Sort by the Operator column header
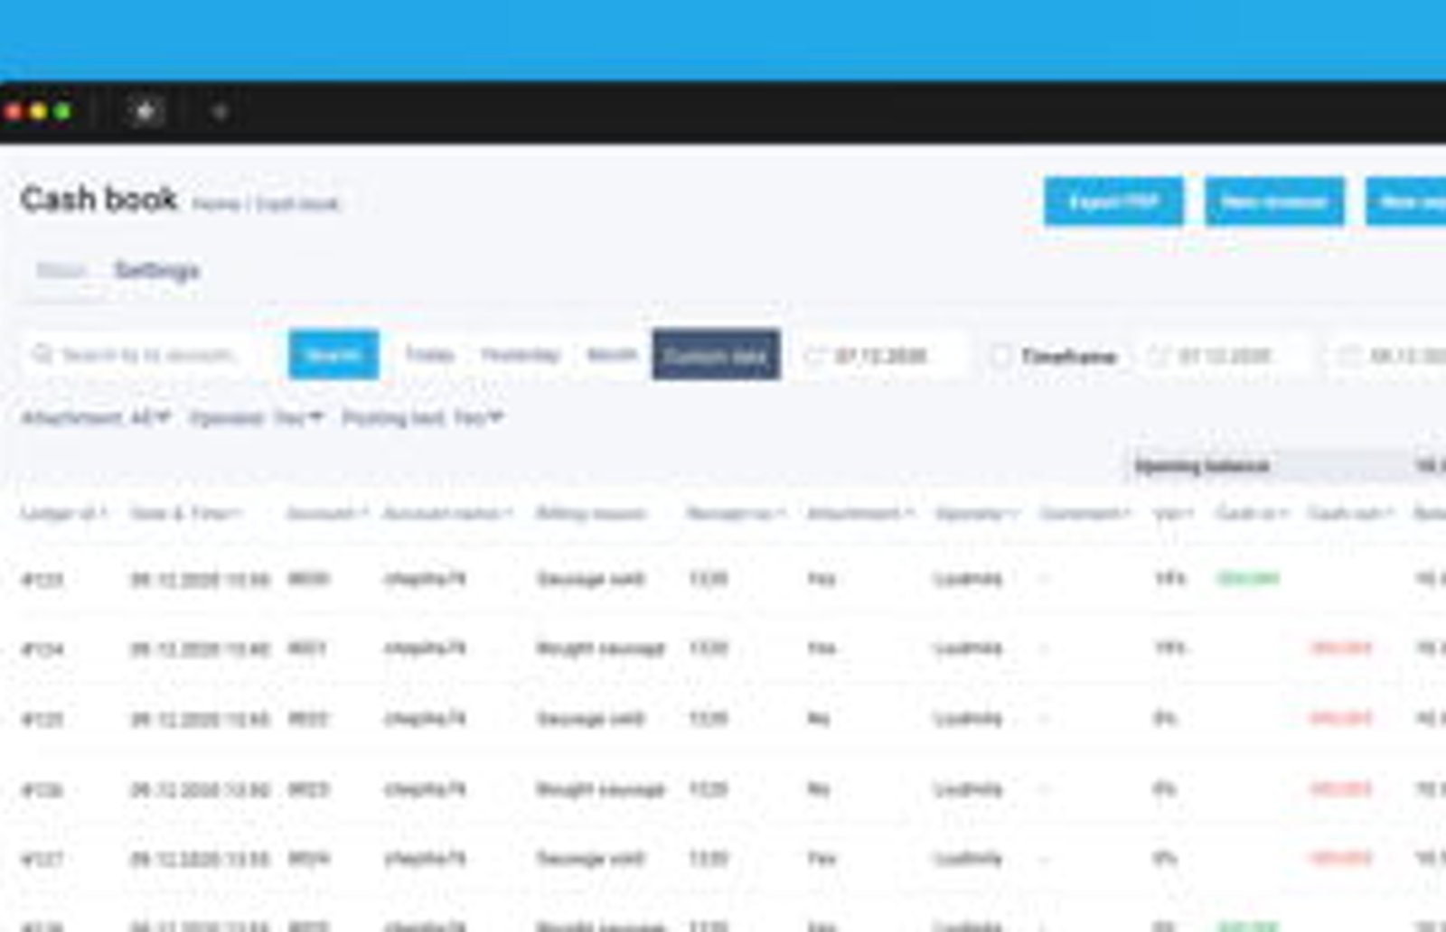Viewport: 1446px width, 932px height. 977,513
